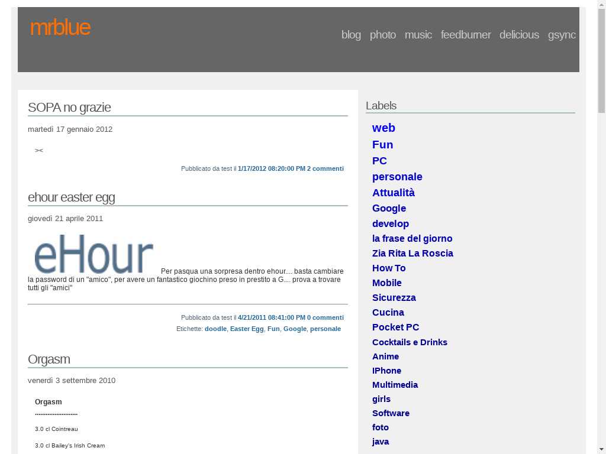Viewport: 606px width, 454px height.
Task: Click the gsync navigation link
Action: point(562,35)
